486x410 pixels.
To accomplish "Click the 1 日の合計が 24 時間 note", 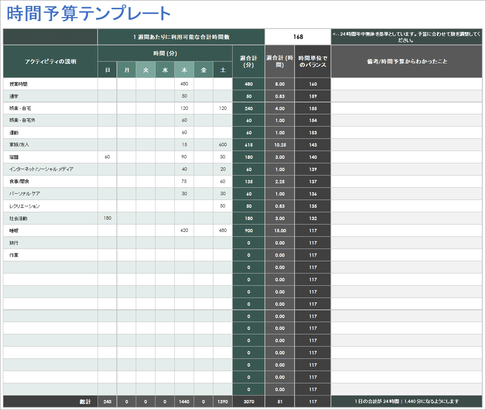I will click(407, 401).
